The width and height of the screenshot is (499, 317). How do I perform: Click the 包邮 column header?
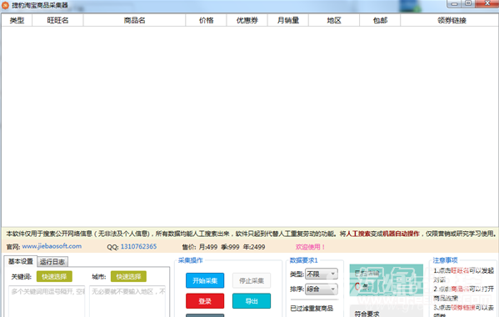[380, 20]
